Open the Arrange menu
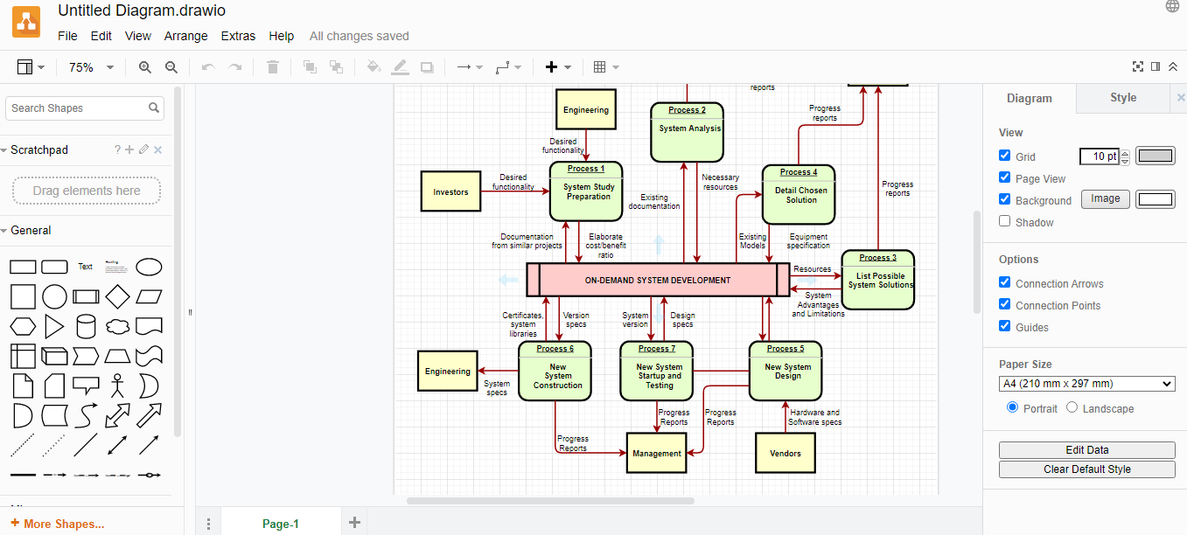This screenshot has width=1187, height=535. click(185, 36)
